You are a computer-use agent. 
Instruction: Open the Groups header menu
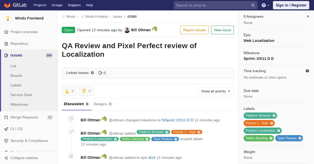pyautogui.click(x=57, y=5)
